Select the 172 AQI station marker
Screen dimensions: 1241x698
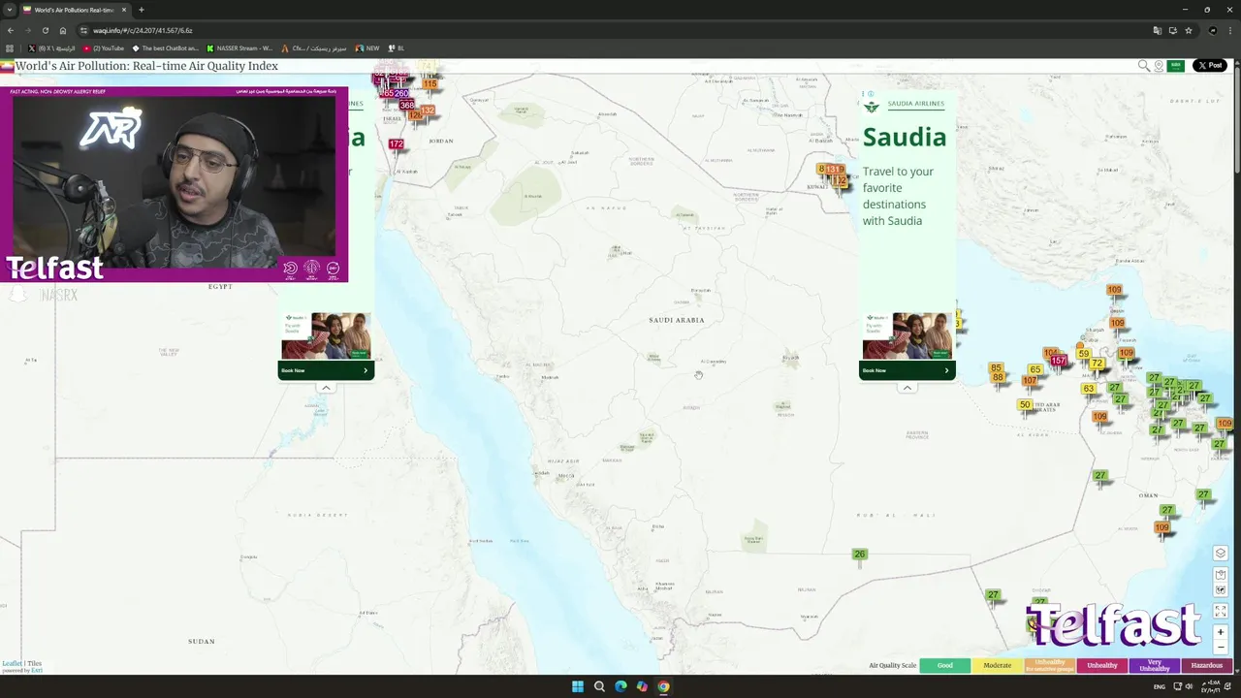click(396, 143)
